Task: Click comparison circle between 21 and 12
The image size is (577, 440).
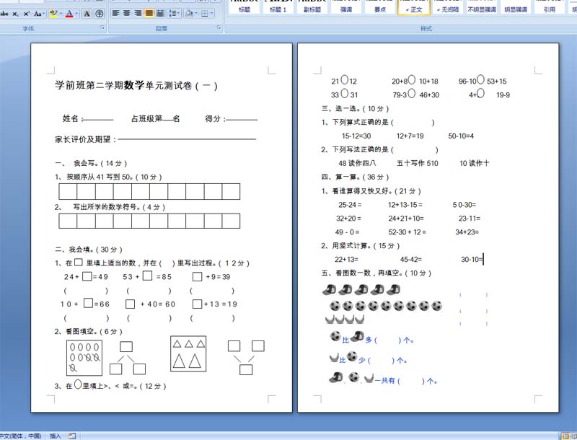Action: coord(345,80)
